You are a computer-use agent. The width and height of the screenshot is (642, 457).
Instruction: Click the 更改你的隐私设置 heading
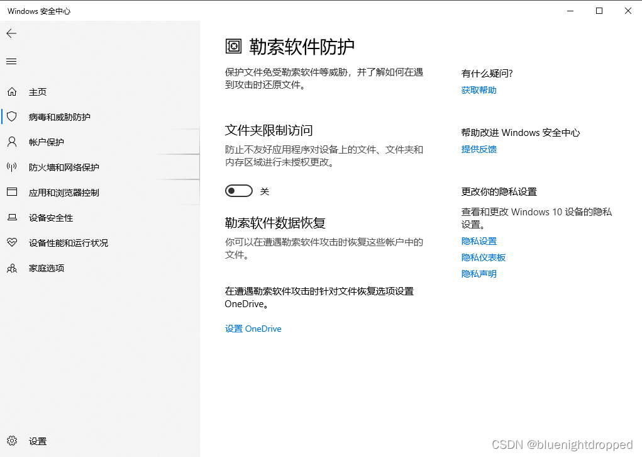coord(499,192)
